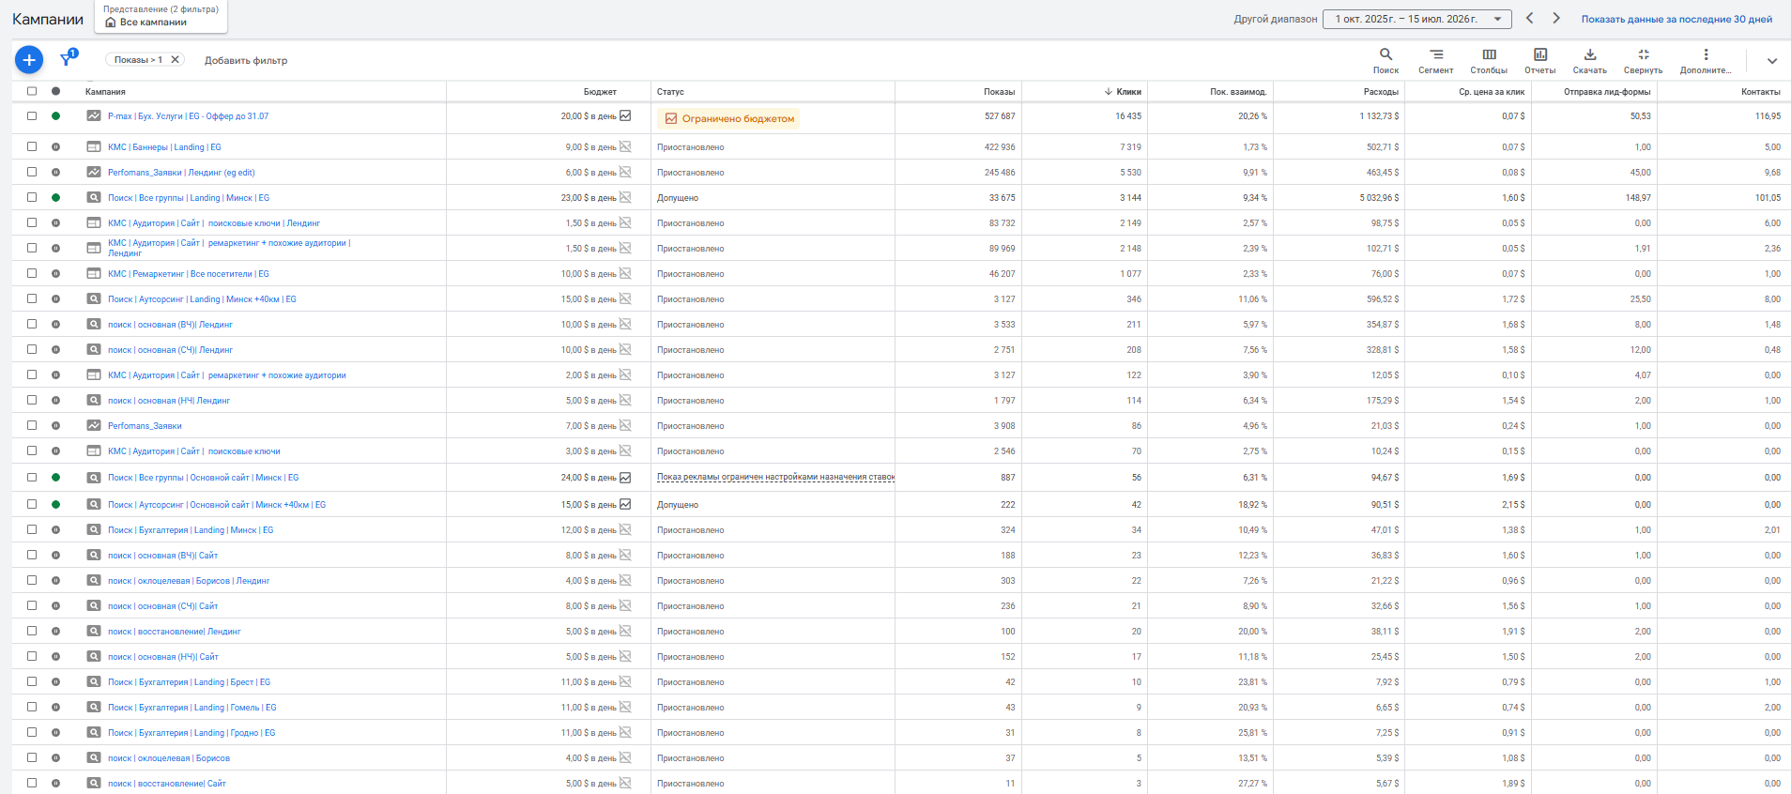The width and height of the screenshot is (1791, 794).
Task: Click display type icon of КМС Баннеры
Action: pyautogui.click(x=94, y=146)
